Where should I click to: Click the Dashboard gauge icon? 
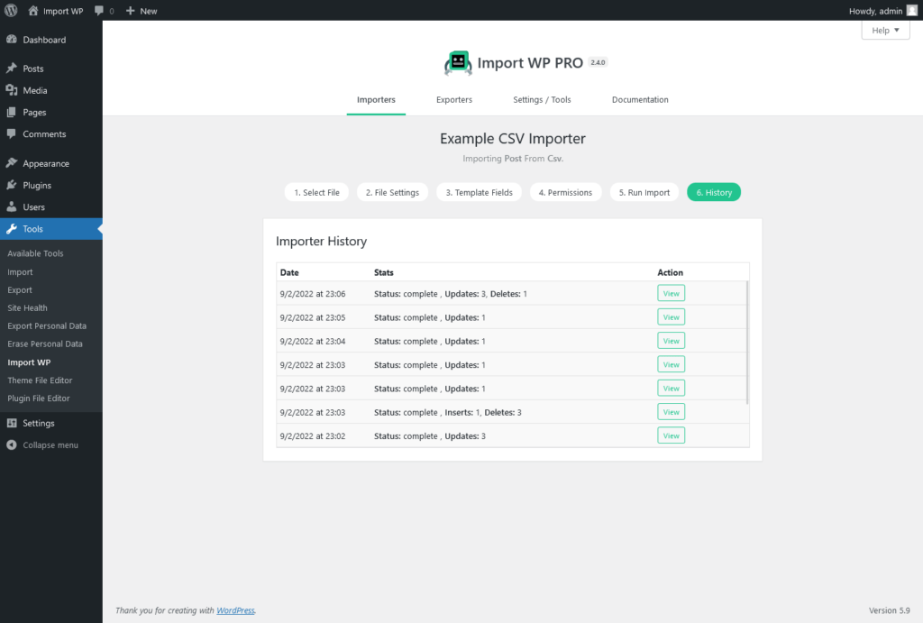11,40
